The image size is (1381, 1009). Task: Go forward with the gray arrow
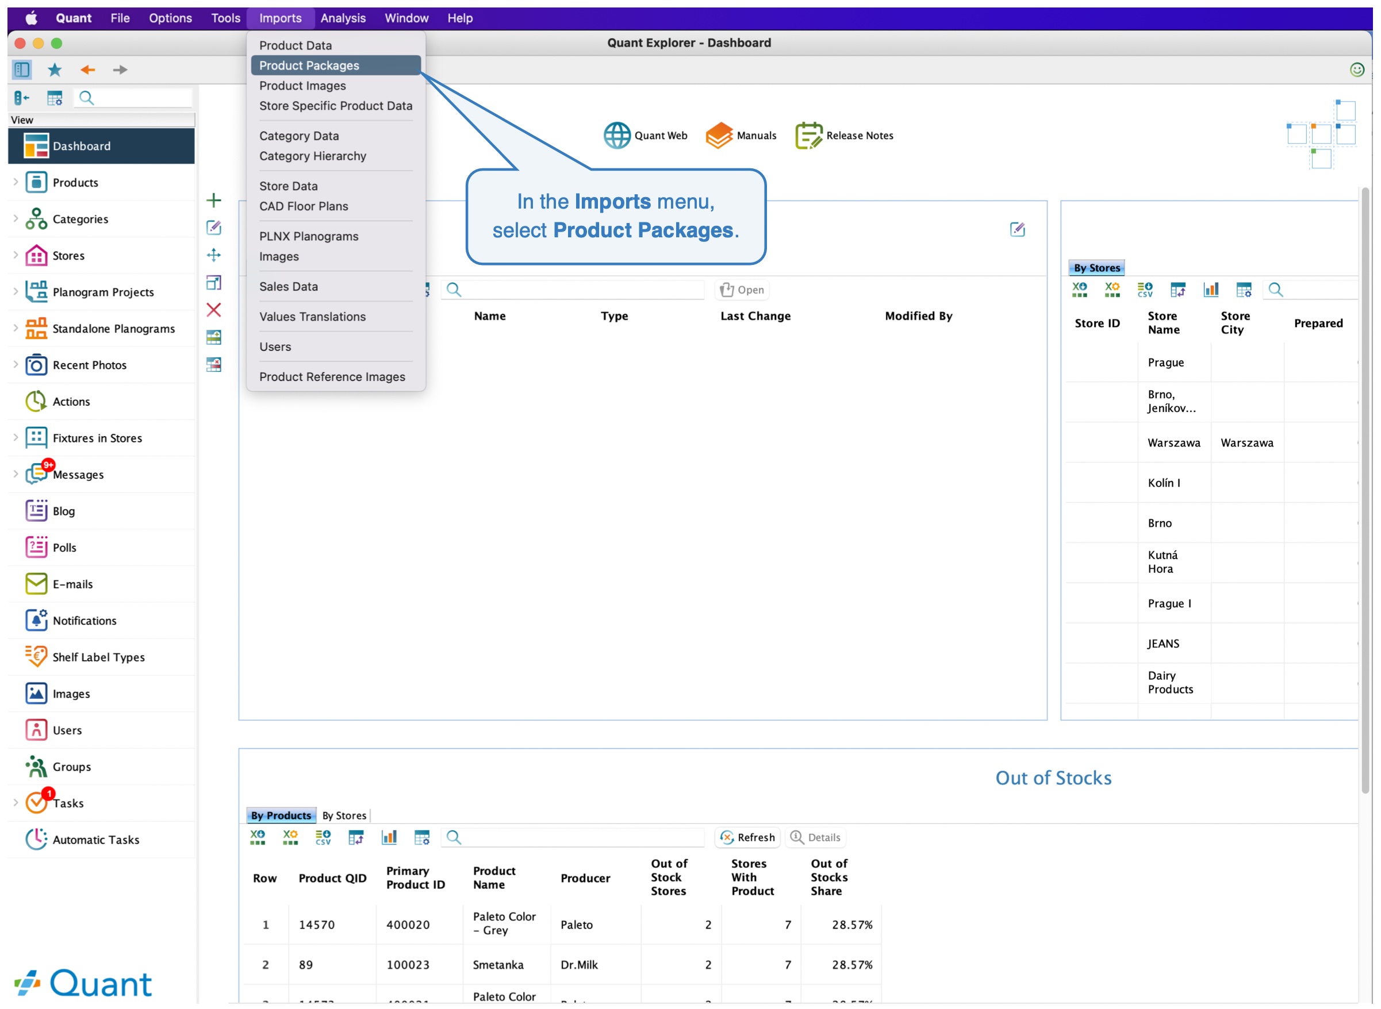pyautogui.click(x=120, y=70)
